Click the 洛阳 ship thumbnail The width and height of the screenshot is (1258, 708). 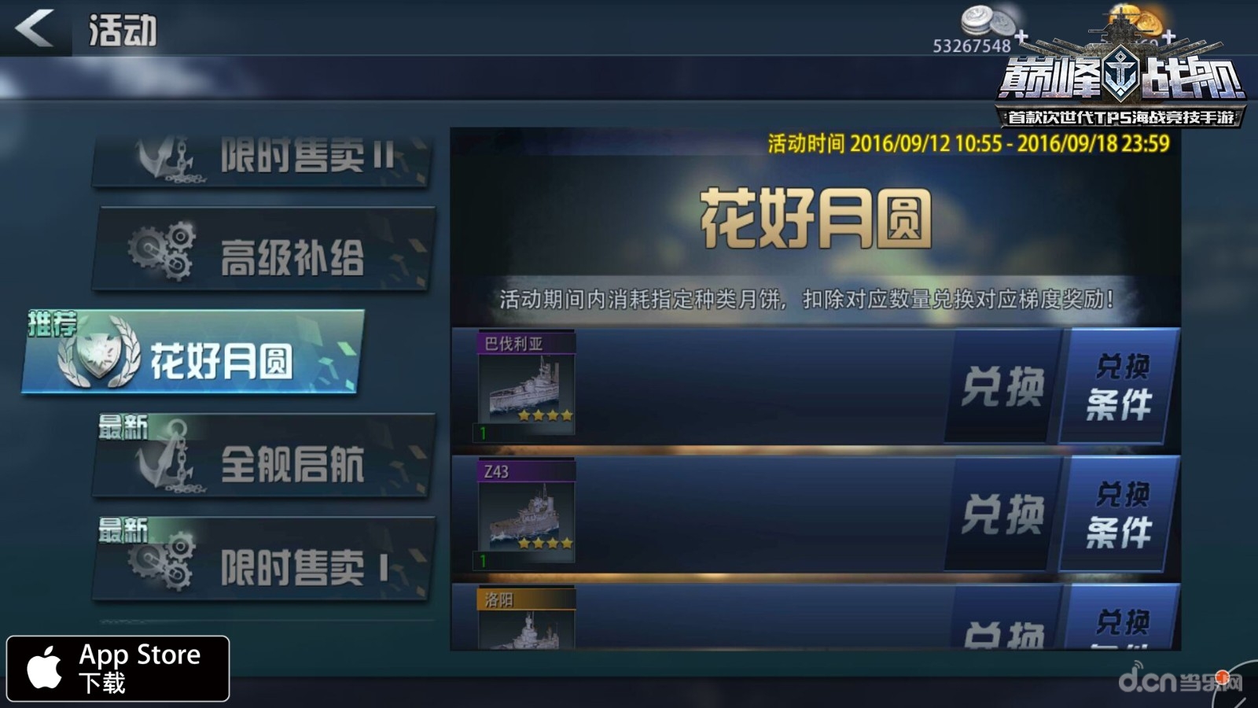point(527,619)
